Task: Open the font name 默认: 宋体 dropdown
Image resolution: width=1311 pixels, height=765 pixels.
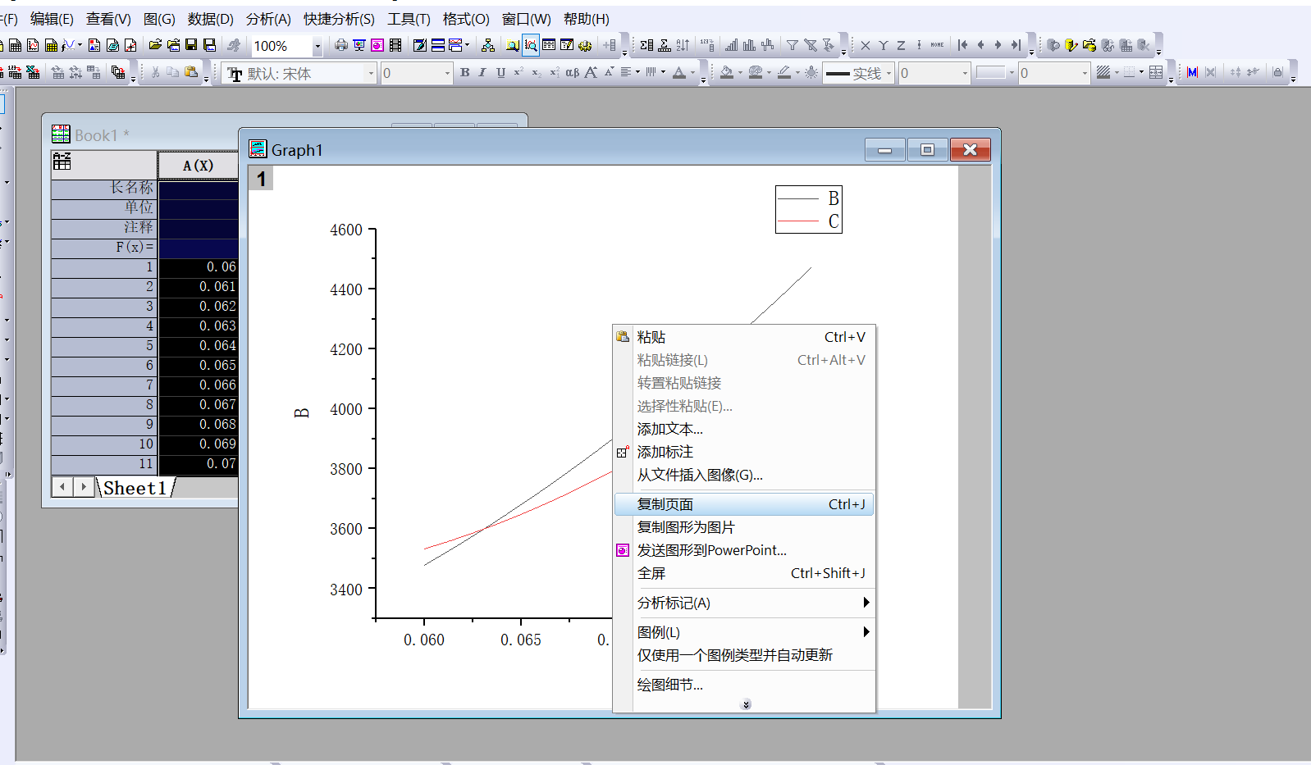Action: pos(370,73)
